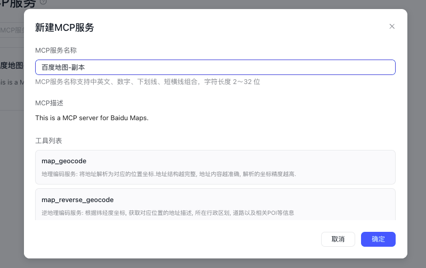This screenshot has width=426, height=268.
Task: Confirm with the 确定 button
Action: point(378,239)
